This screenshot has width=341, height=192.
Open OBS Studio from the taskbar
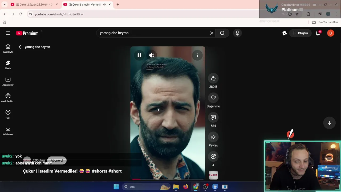205,187
